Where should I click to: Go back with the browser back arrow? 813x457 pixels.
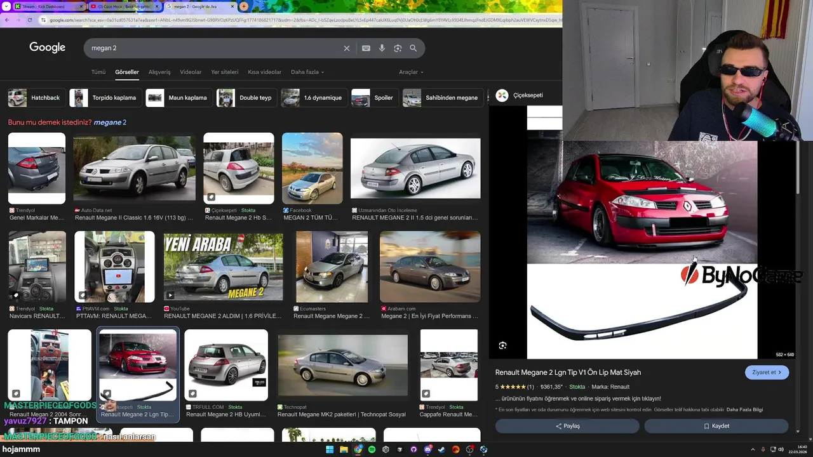[7, 20]
